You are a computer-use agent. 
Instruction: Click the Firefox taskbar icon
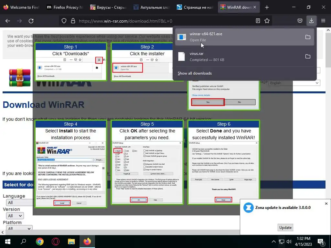pos(87,241)
